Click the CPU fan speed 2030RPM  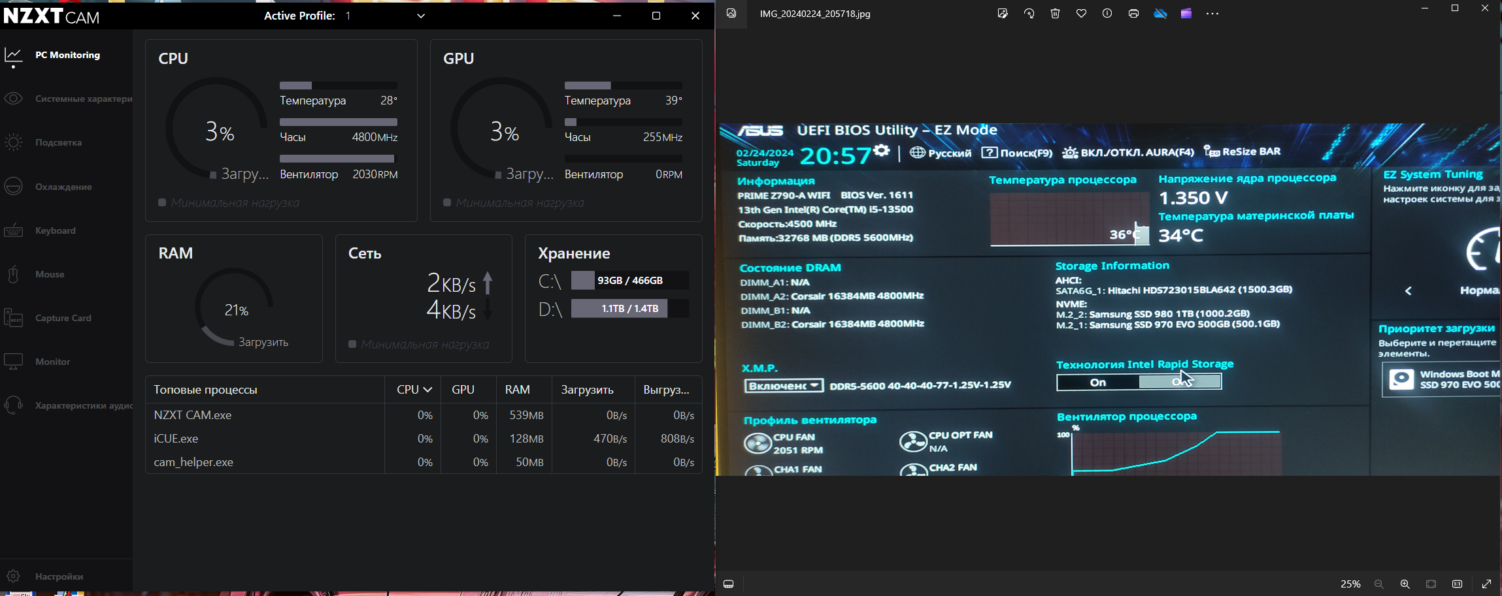tap(375, 174)
